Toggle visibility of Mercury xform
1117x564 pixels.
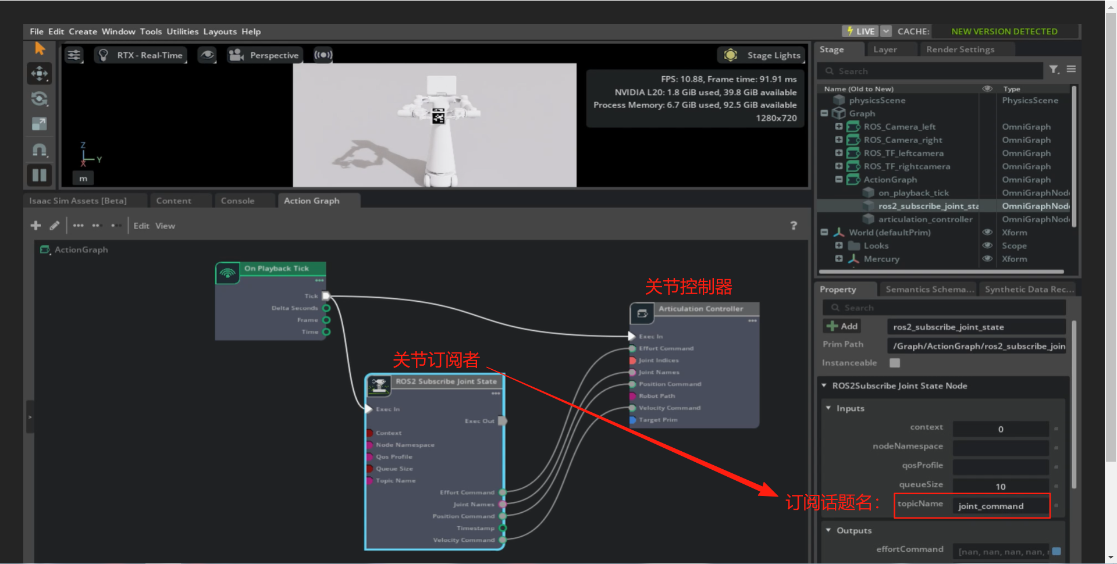point(987,259)
